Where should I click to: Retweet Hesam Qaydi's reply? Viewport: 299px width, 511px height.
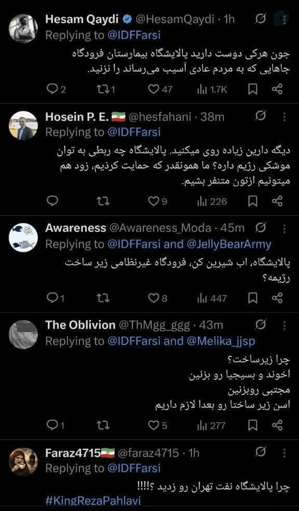106,89
